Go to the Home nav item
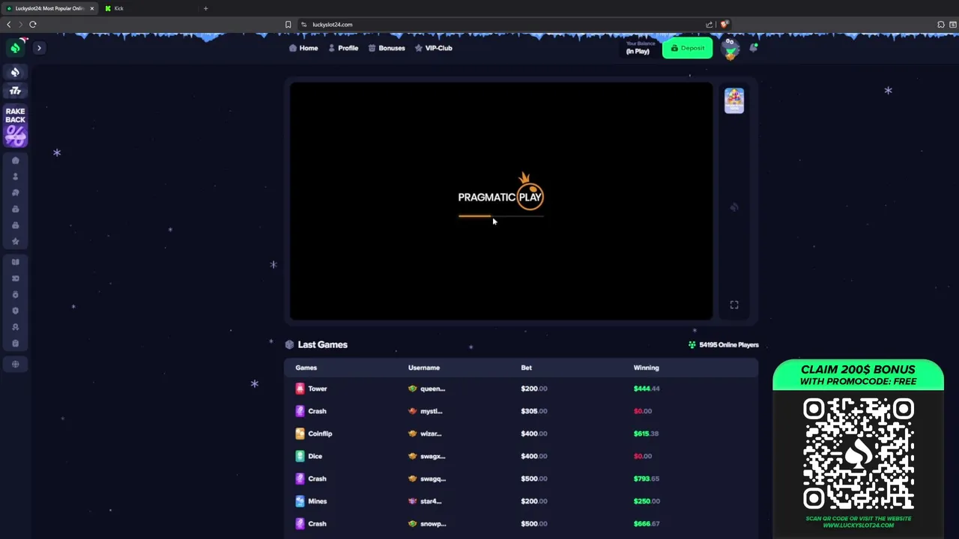This screenshot has height=539, width=959. coord(303,48)
